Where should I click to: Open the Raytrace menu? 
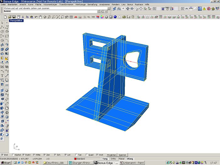139,5
